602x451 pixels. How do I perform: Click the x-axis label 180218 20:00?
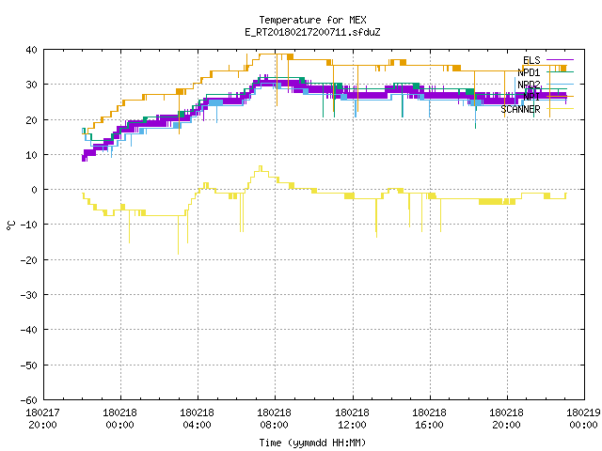[506, 419]
